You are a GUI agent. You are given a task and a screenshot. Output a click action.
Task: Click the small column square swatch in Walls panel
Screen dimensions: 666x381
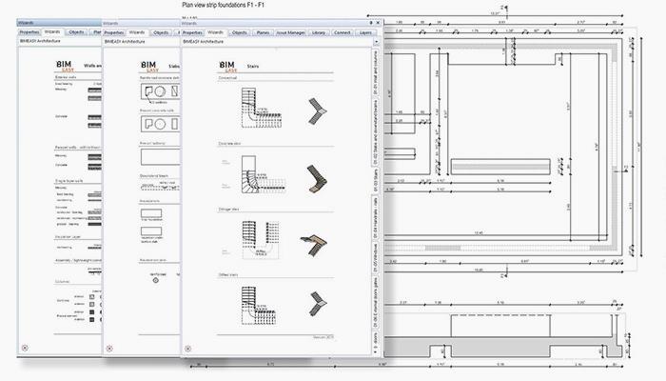click(x=91, y=296)
